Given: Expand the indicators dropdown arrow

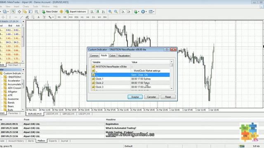Looking at the screenshot, I should pyautogui.click(x=139, y=12).
